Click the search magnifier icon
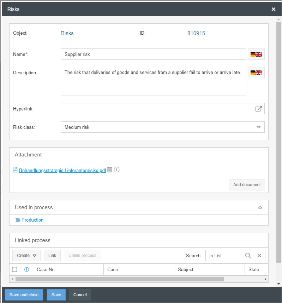Screen dimensions: 282x303 coord(248,256)
